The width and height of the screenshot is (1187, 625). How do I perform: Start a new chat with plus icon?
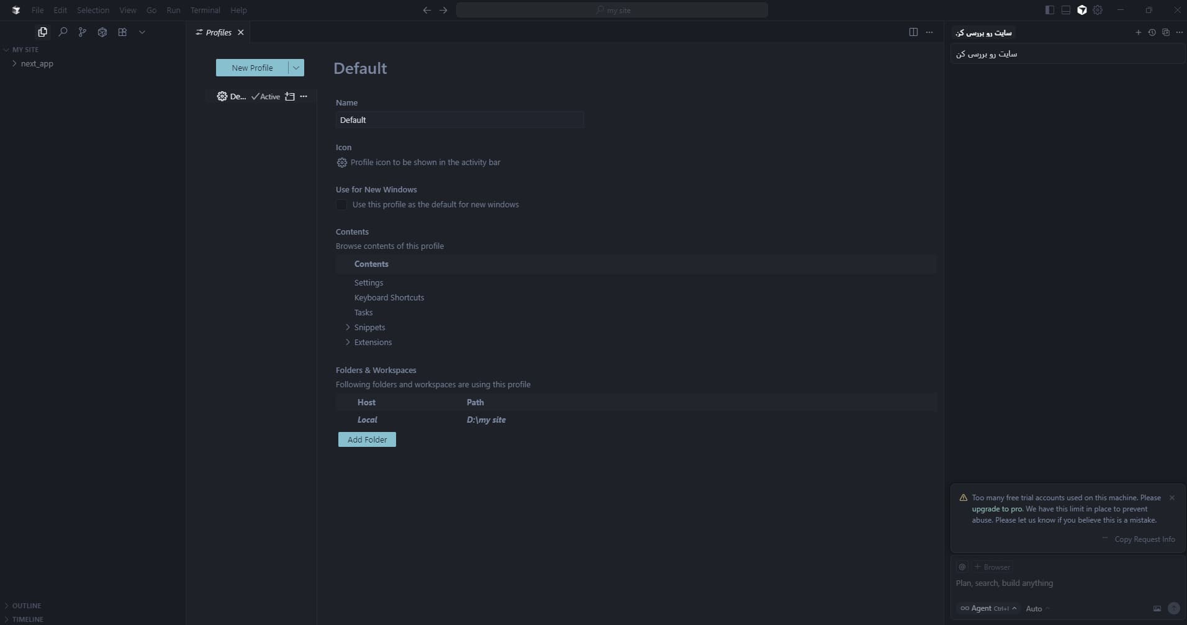[x=1138, y=32]
